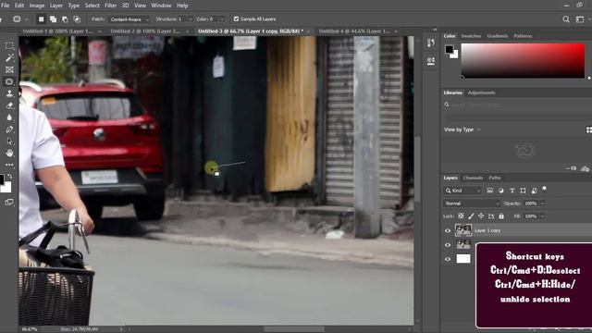Viewport: 592px width, 333px height.
Task: Switch to the Swatches panel tab
Action: pos(471,36)
